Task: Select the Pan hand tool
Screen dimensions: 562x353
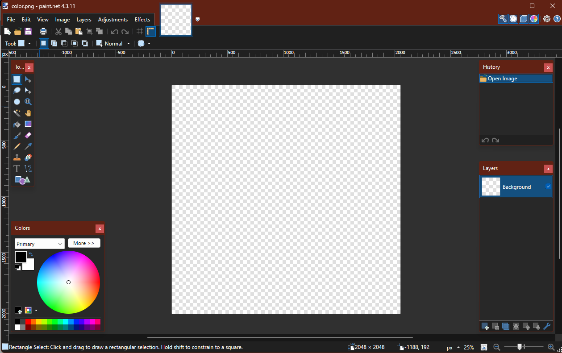Action: (x=28, y=113)
